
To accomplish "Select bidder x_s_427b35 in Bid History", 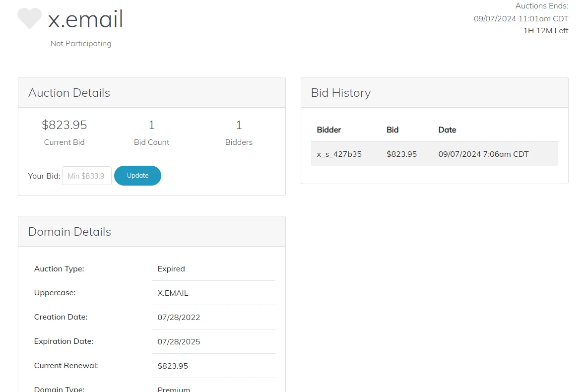I will 339,154.
